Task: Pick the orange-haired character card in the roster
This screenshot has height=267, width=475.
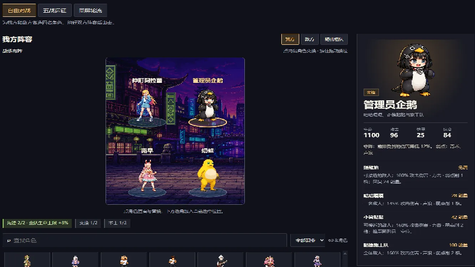Action: 124,260
